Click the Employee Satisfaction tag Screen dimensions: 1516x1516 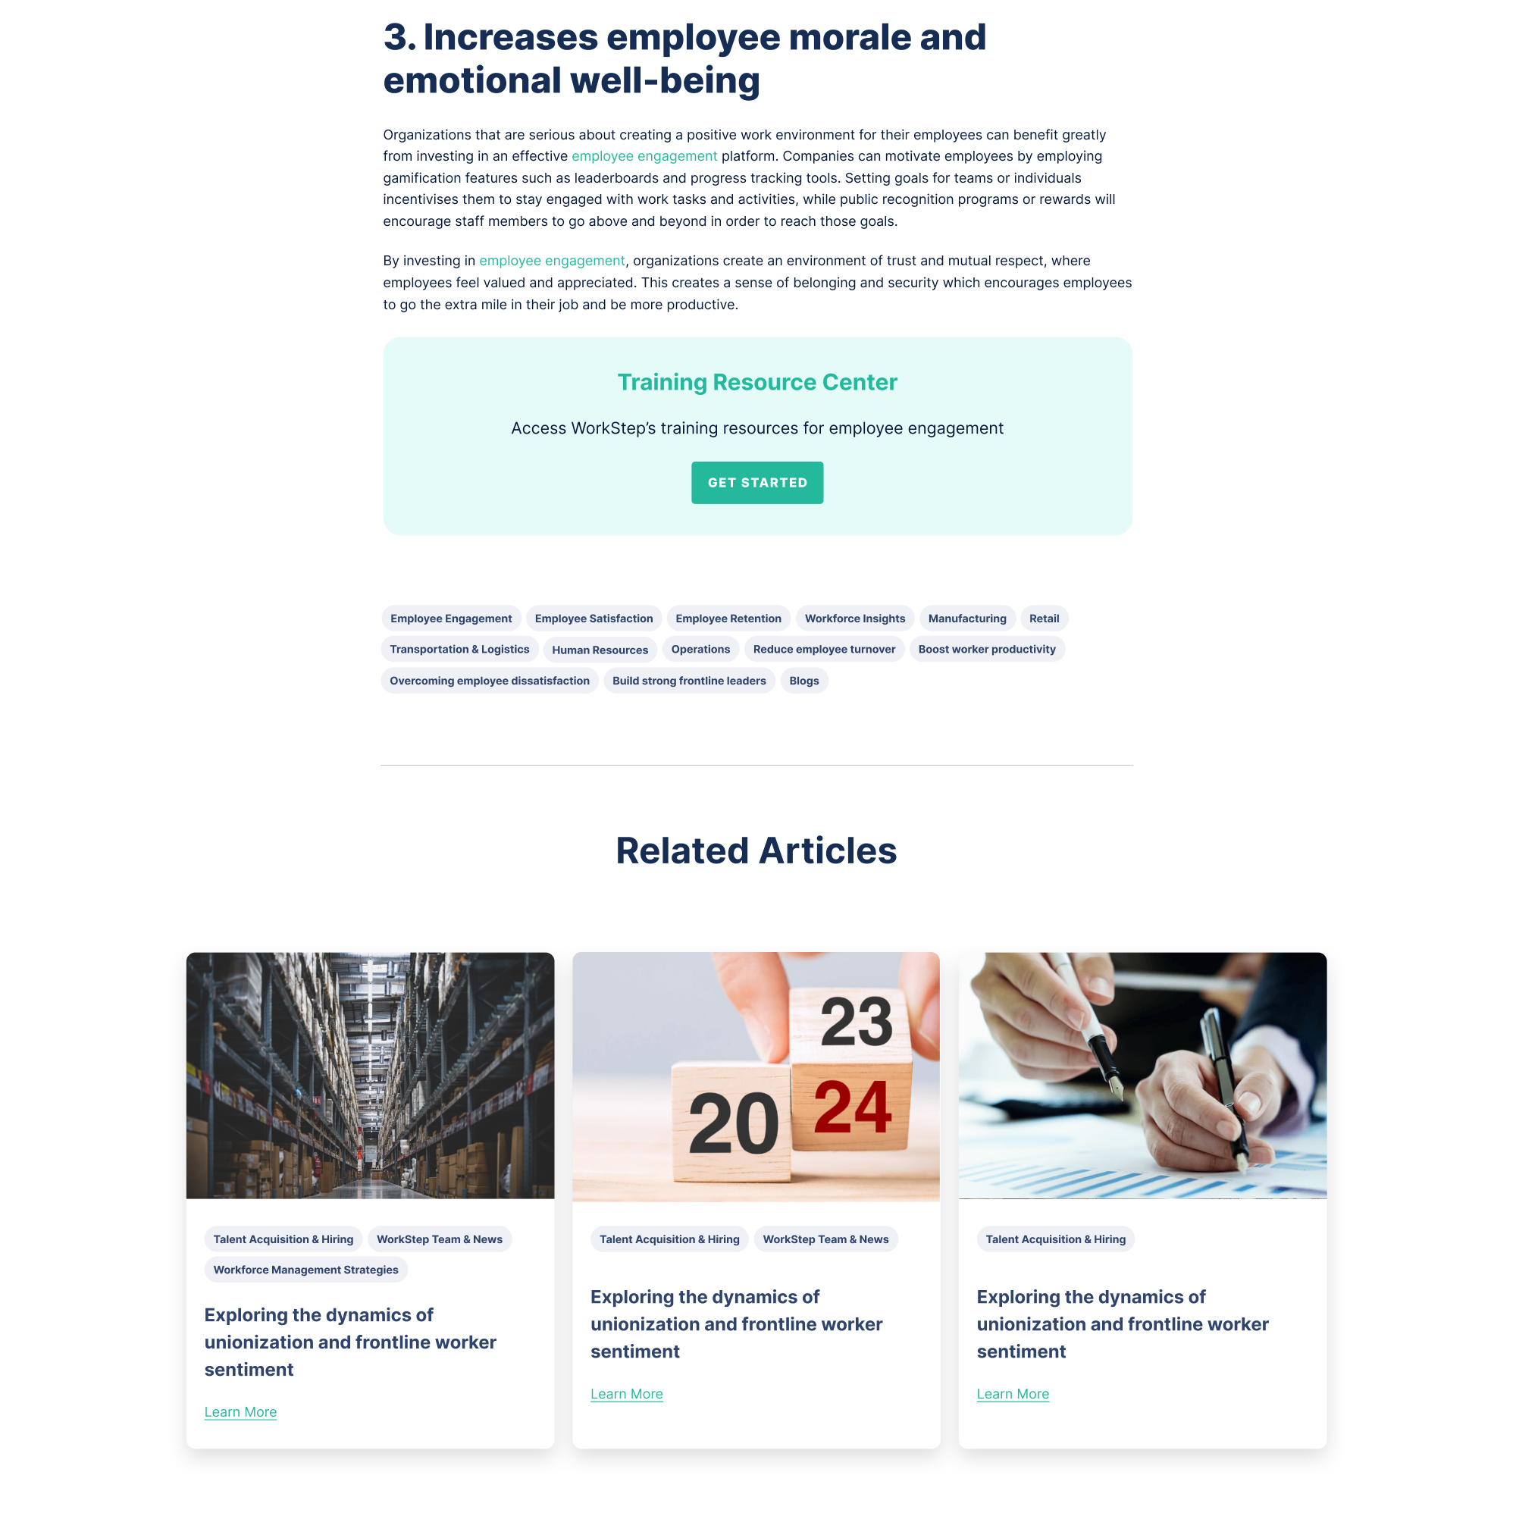[x=594, y=618]
